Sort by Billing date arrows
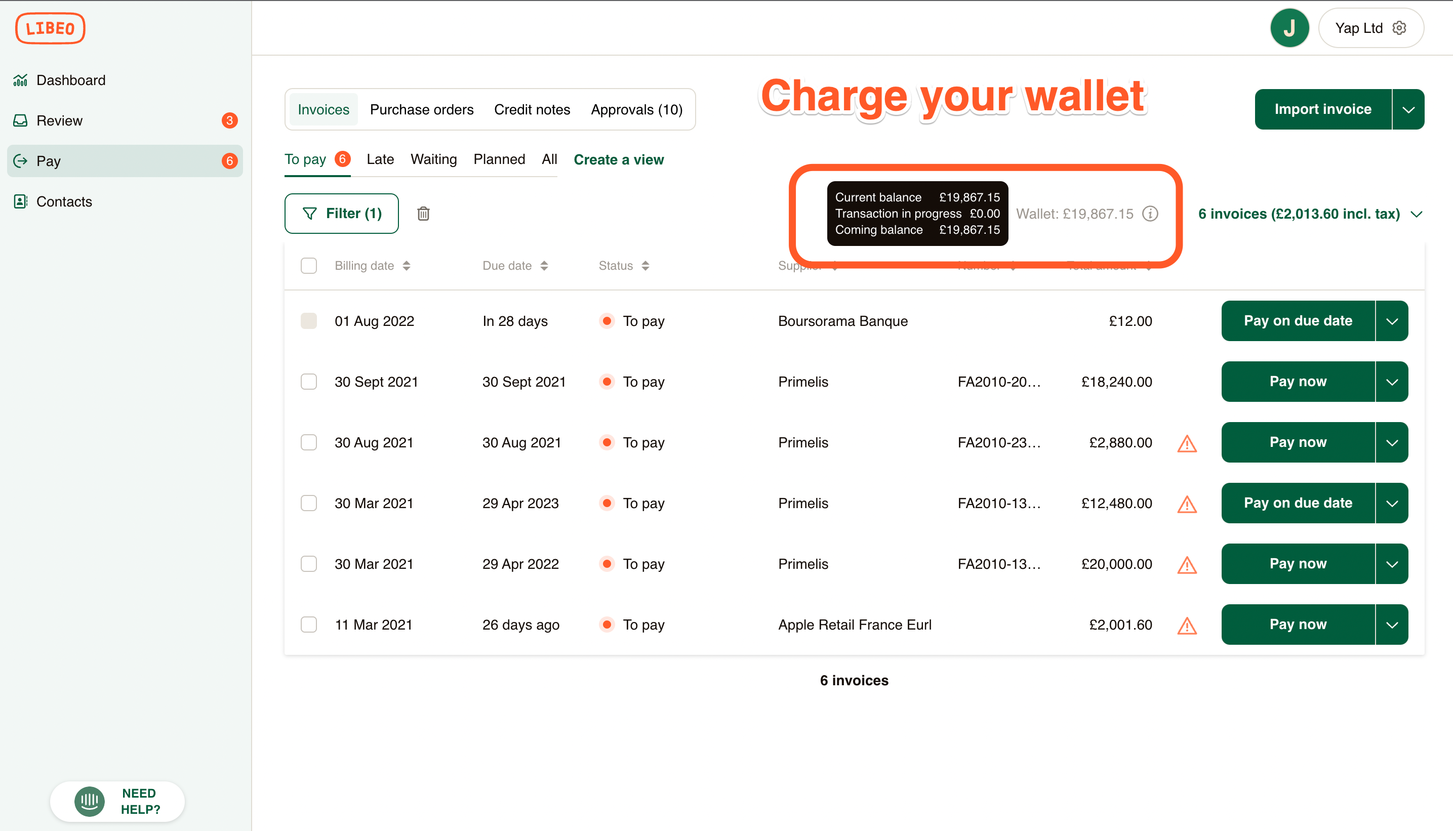This screenshot has width=1453, height=831. 407,265
